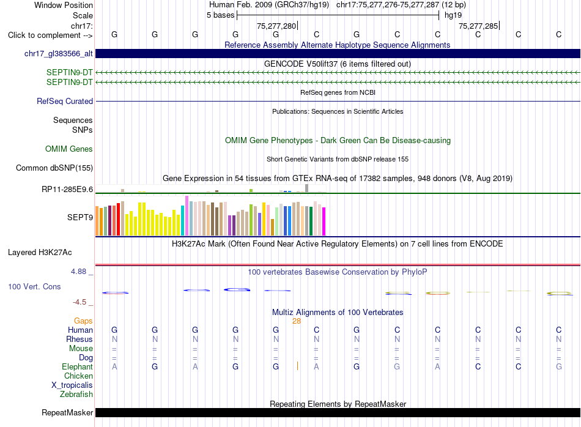Click the pink H3K27Ac signal line

point(338,265)
